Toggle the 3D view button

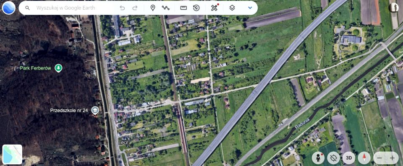click(x=349, y=158)
